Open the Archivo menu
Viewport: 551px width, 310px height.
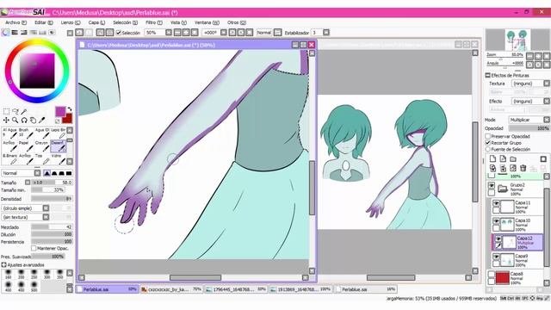[15, 22]
